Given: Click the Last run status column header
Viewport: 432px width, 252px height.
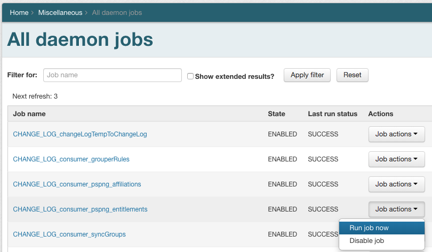Looking at the screenshot, I should [x=332, y=114].
